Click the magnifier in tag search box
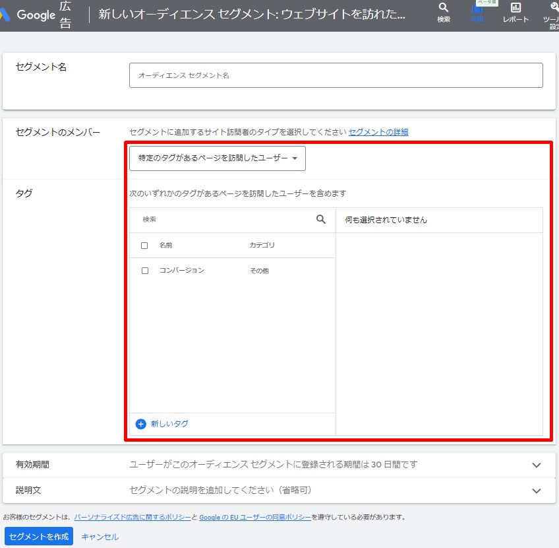The image size is (559, 548). (x=321, y=219)
